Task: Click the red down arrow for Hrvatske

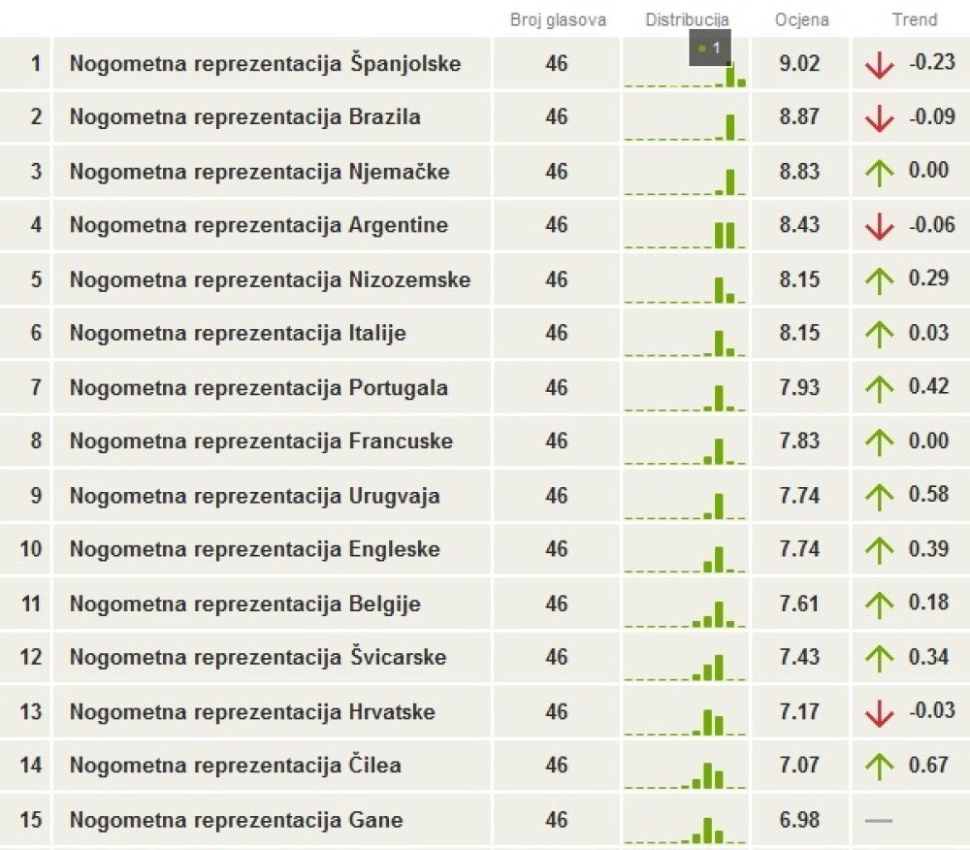Action: click(879, 712)
